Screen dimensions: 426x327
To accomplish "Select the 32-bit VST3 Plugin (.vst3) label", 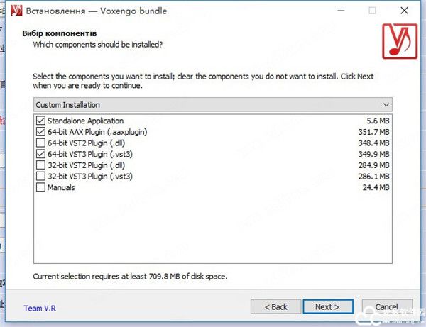I will pos(90,176).
